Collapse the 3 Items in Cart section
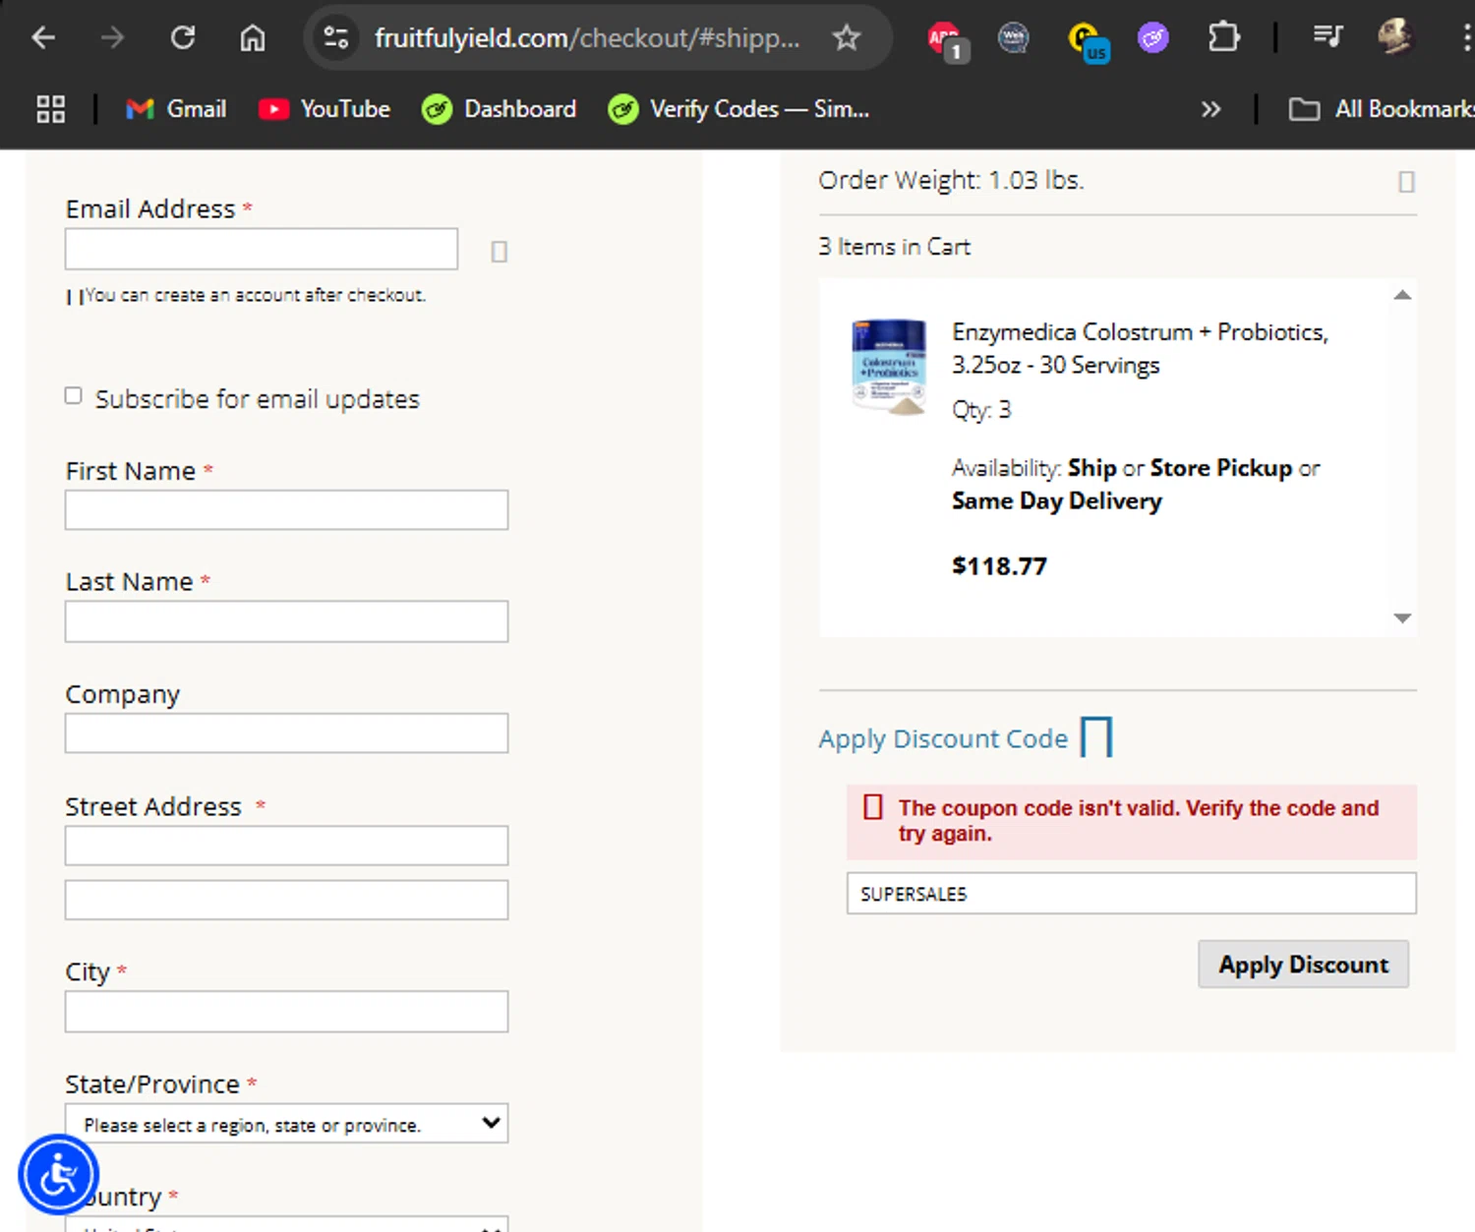The width and height of the screenshot is (1475, 1232). pos(894,247)
